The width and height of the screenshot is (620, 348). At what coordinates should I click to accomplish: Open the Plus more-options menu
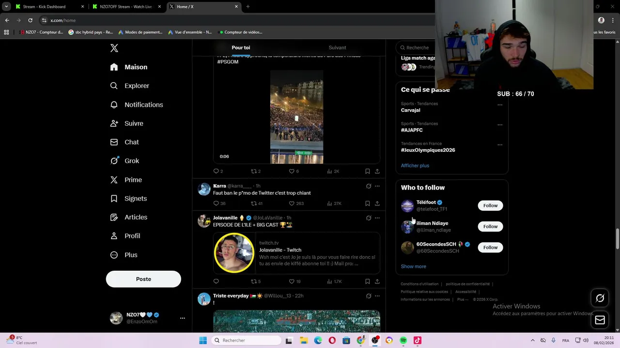pyautogui.click(x=124, y=255)
